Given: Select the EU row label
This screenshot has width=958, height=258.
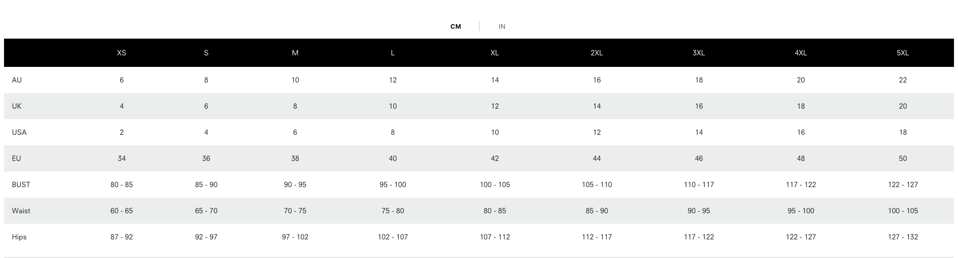Looking at the screenshot, I should 17,158.
